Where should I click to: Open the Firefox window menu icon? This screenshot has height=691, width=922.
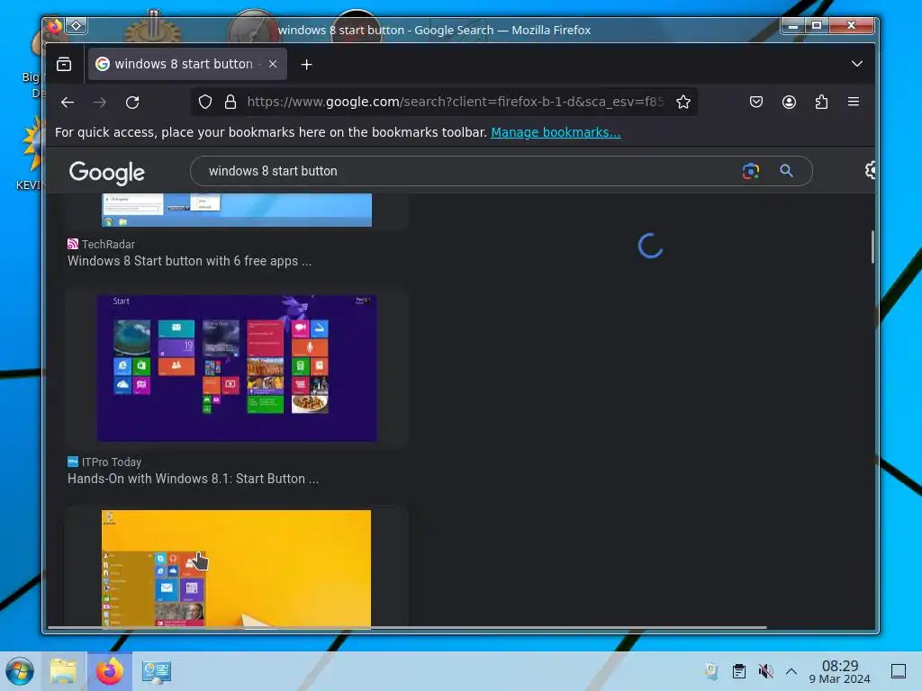[54, 26]
